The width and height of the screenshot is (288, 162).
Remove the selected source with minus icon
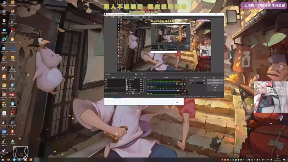tap(130, 93)
